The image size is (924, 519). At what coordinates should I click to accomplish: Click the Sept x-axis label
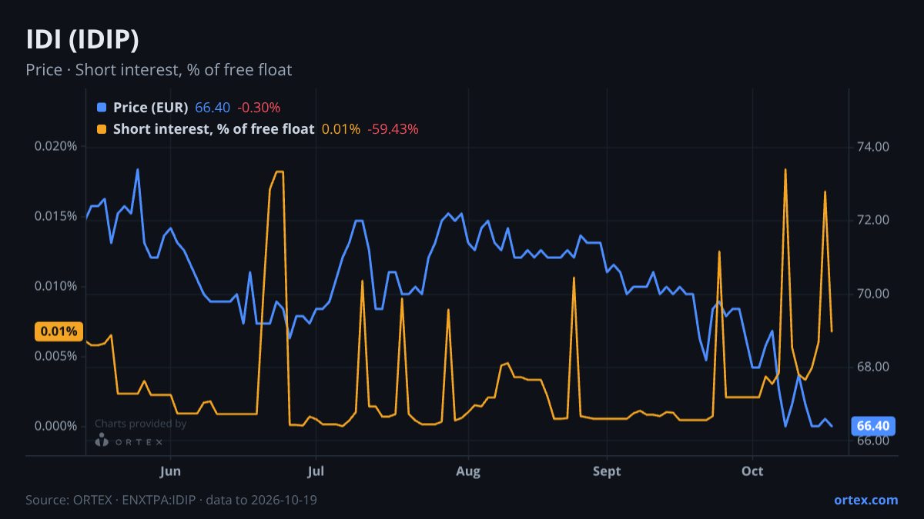[607, 471]
